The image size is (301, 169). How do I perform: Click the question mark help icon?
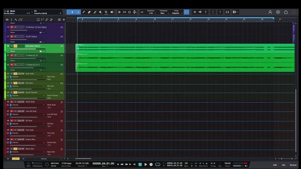coord(220,12)
